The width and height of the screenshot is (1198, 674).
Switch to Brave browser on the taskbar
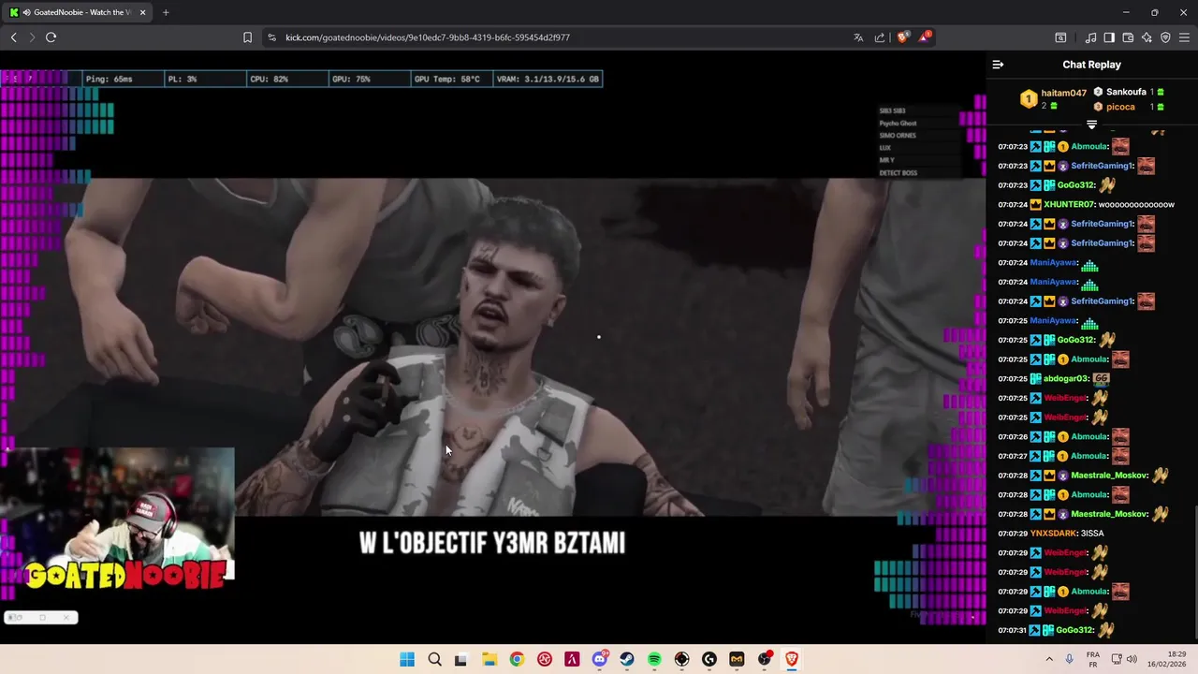(x=792, y=659)
